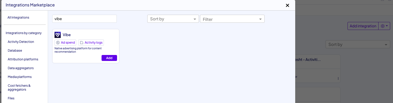Viewport: 393px width, 103px height.
Task: Open Media platforms category
Action: coord(20,77)
